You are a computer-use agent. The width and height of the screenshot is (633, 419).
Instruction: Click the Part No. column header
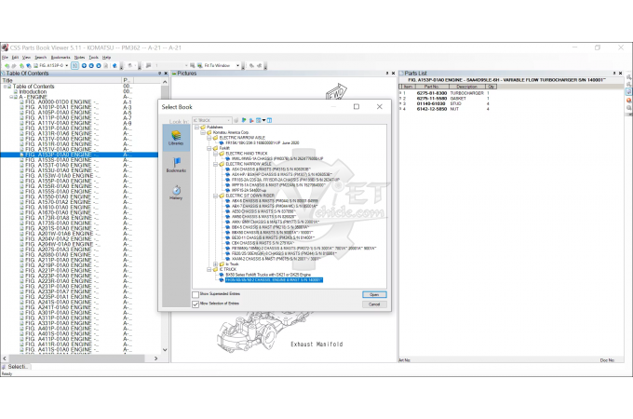[431, 87]
